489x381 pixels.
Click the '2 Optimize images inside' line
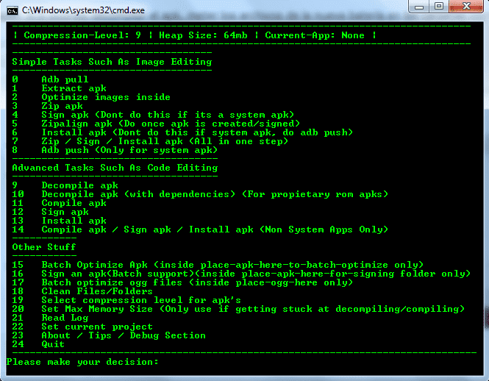(x=91, y=97)
